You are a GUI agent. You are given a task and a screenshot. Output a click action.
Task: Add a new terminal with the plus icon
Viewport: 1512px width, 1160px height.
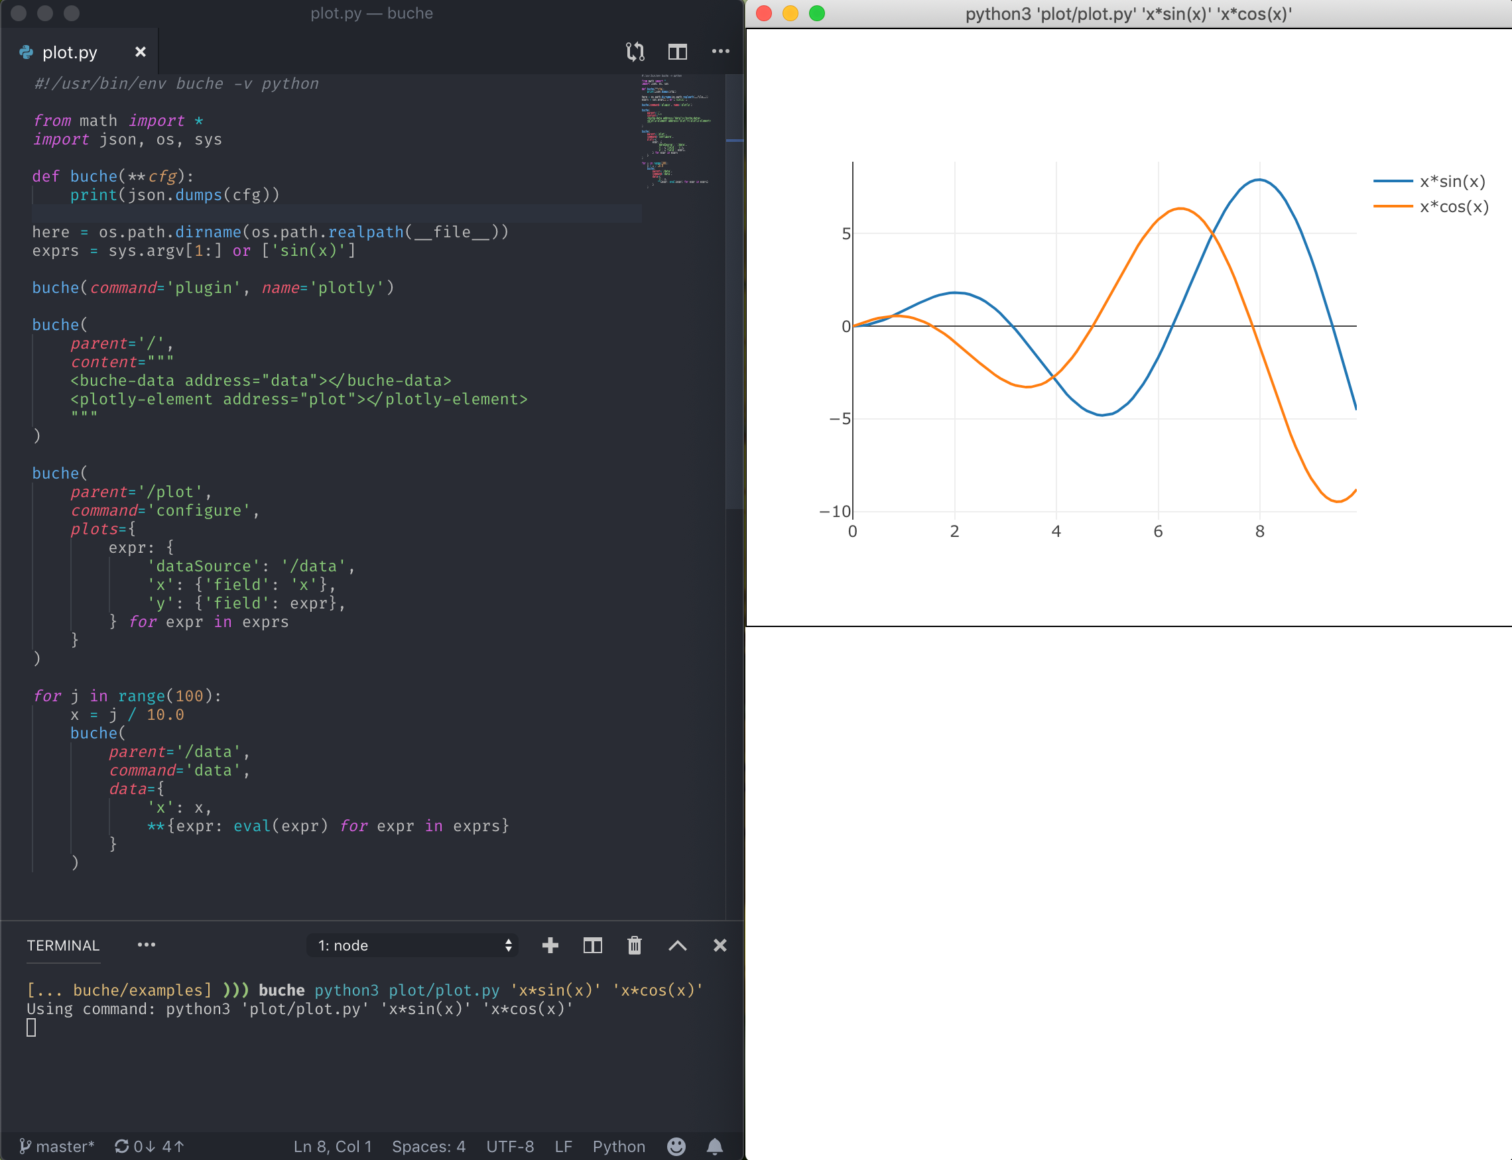[x=550, y=945]
